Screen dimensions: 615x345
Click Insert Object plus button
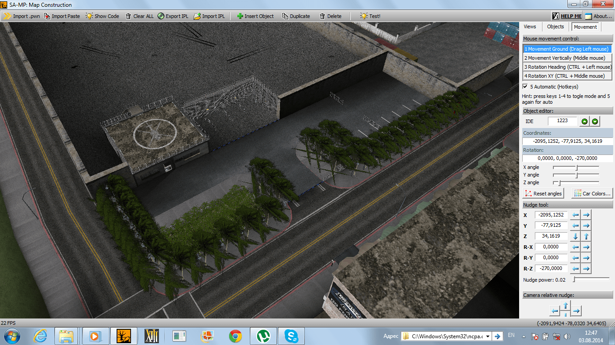[255, 16]
